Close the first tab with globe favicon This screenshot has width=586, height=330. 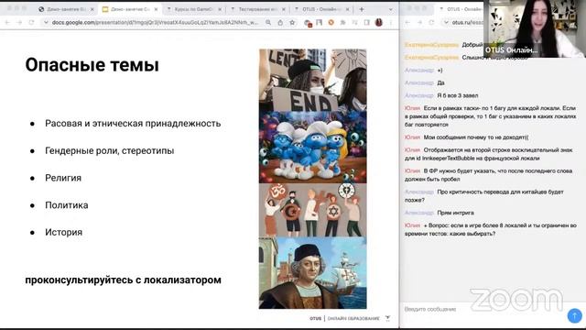click(x=92, y=9)
